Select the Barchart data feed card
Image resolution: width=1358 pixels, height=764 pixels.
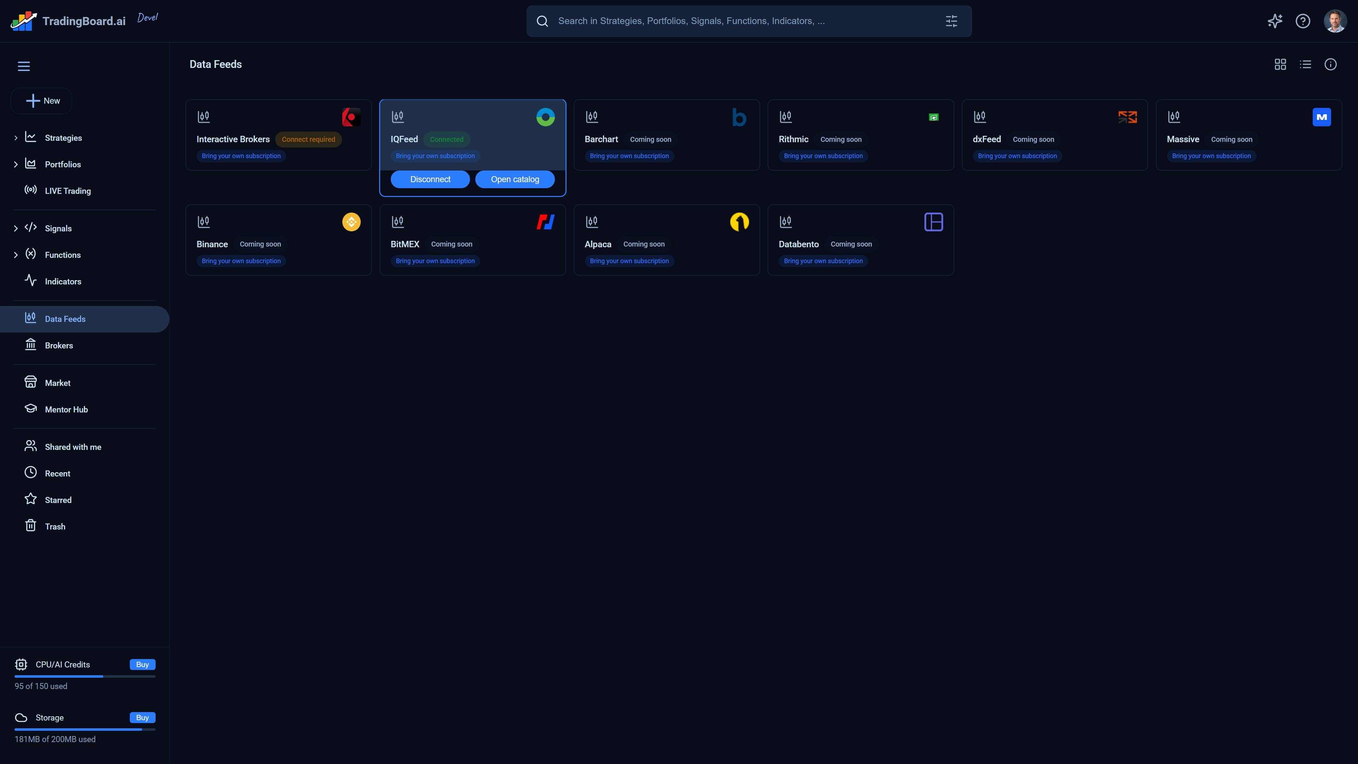pyautogui.click(x=666, y=135)
